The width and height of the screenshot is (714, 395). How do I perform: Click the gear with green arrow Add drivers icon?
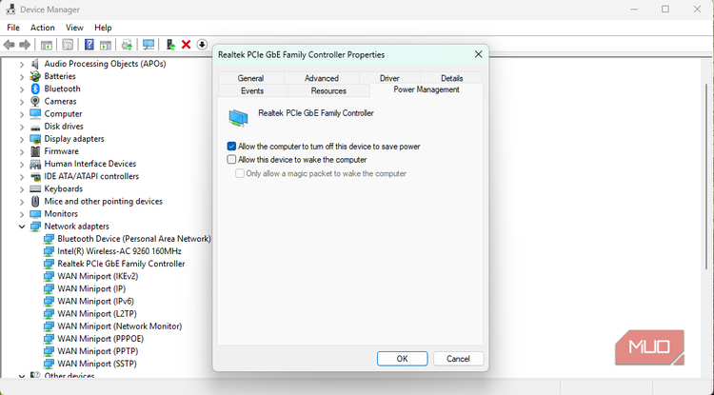(x=127, y=45)
